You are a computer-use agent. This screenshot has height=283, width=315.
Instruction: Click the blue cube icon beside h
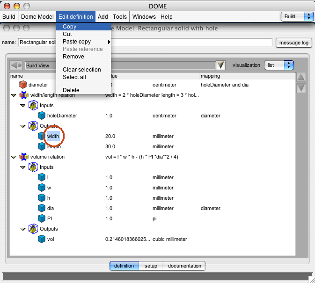(x=42, y=198)
